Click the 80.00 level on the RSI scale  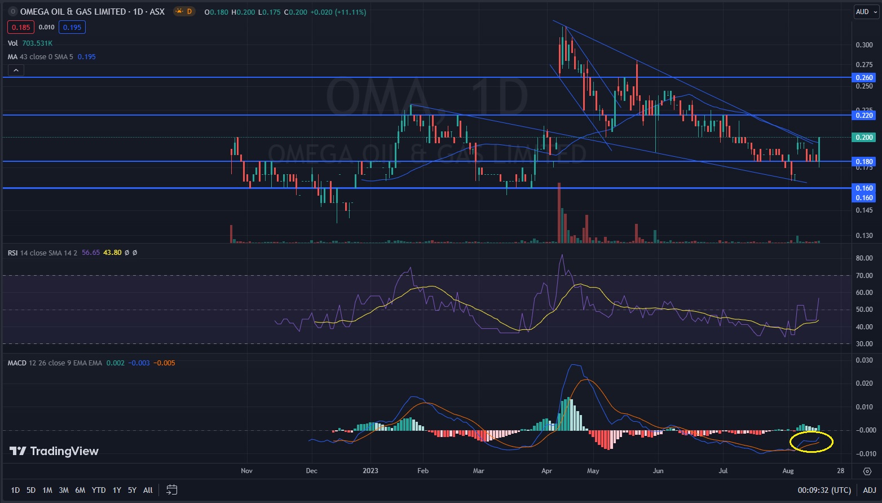(865, 258)
